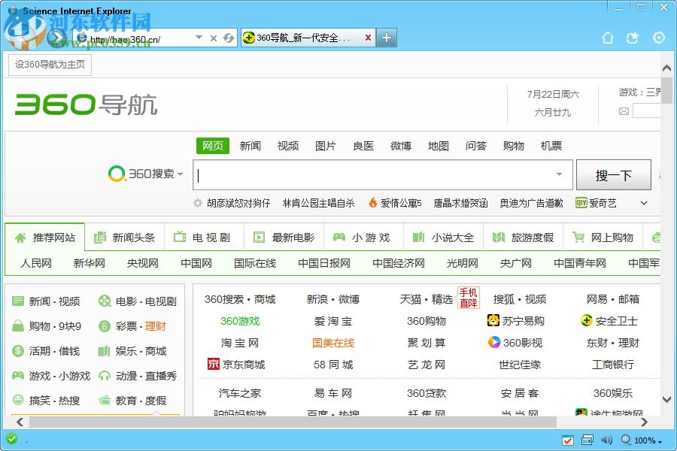Viewport: 677px width, 451px height.
Task: Mute sound via speaker icon in status bar
Action: click(x=608, y=440)
